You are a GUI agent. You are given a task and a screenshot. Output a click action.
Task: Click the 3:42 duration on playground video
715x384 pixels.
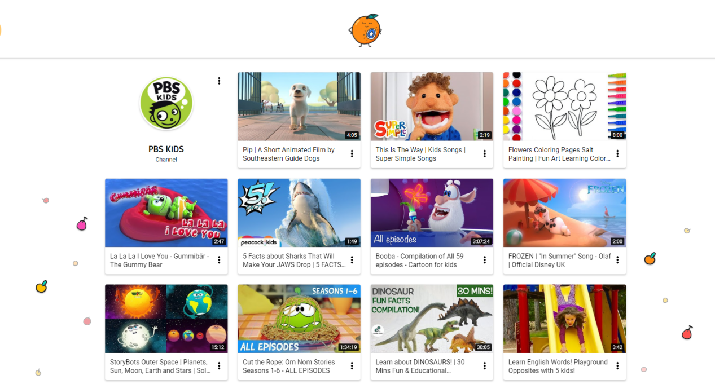coord(618,347)
